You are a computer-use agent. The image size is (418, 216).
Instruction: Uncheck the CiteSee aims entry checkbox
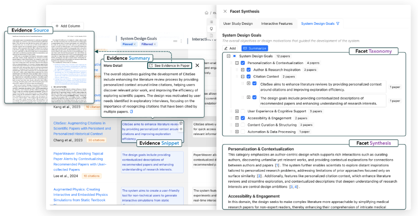[254, 83]
